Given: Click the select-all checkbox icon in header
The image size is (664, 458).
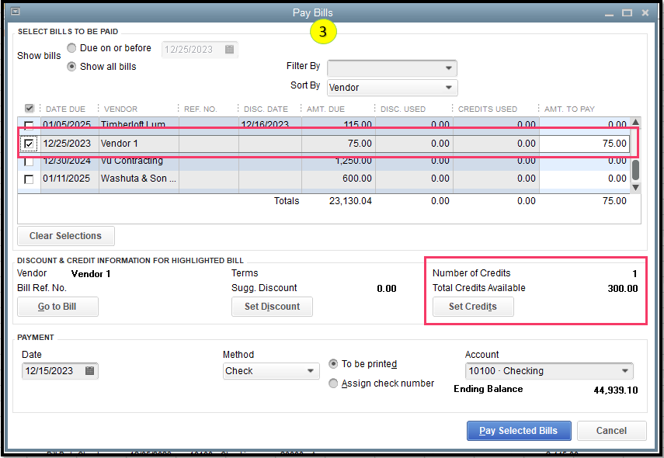Looking at the screenshot, I should tap(30, 109).
